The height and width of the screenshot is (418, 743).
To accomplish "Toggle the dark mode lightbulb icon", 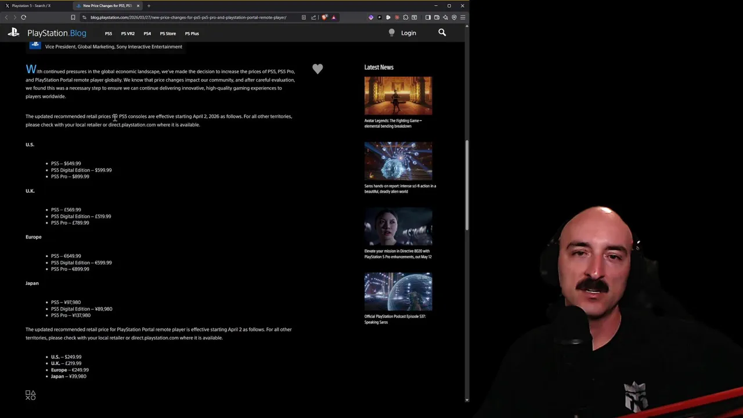I will tap(392, 33).
